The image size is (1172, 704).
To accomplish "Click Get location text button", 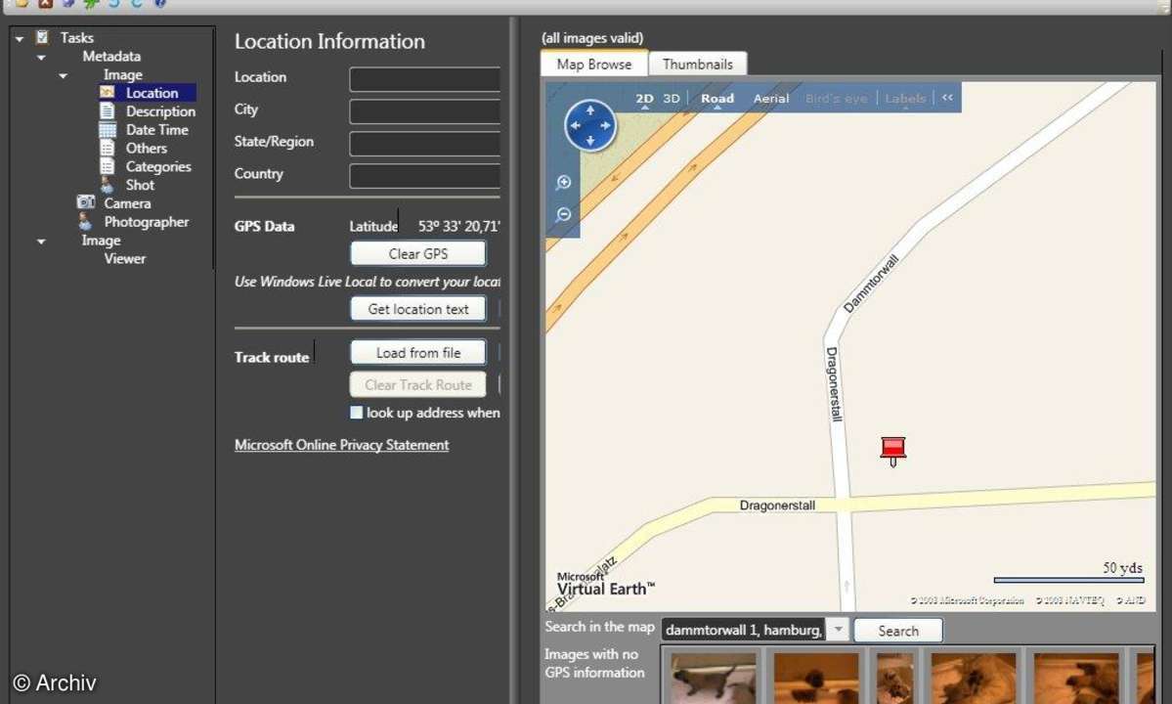I will (x=417, y=309).
